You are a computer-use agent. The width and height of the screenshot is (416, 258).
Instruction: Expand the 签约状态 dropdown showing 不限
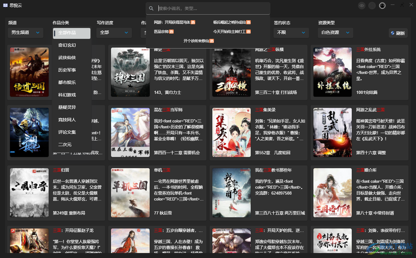coord(291,33)
